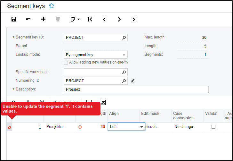Go to last record

click(x=134, y=20)
